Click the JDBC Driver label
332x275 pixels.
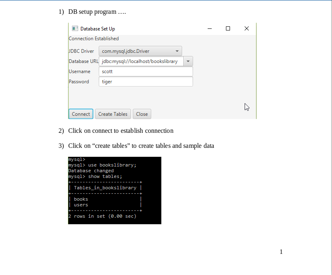(81, 51)
